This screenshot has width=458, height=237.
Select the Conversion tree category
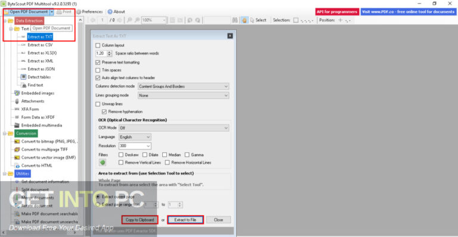pos(26,133)
